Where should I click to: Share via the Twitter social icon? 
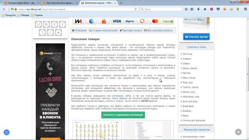point(58,33)
